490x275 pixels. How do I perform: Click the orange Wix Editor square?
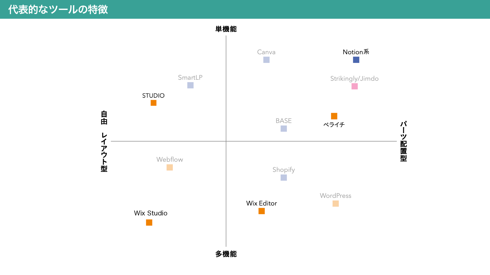click(x=262, y=211)
